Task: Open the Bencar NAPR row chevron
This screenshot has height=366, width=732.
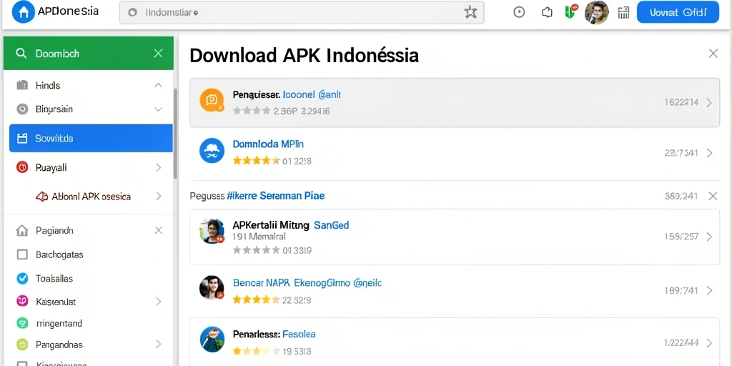Action: [709, 290]
